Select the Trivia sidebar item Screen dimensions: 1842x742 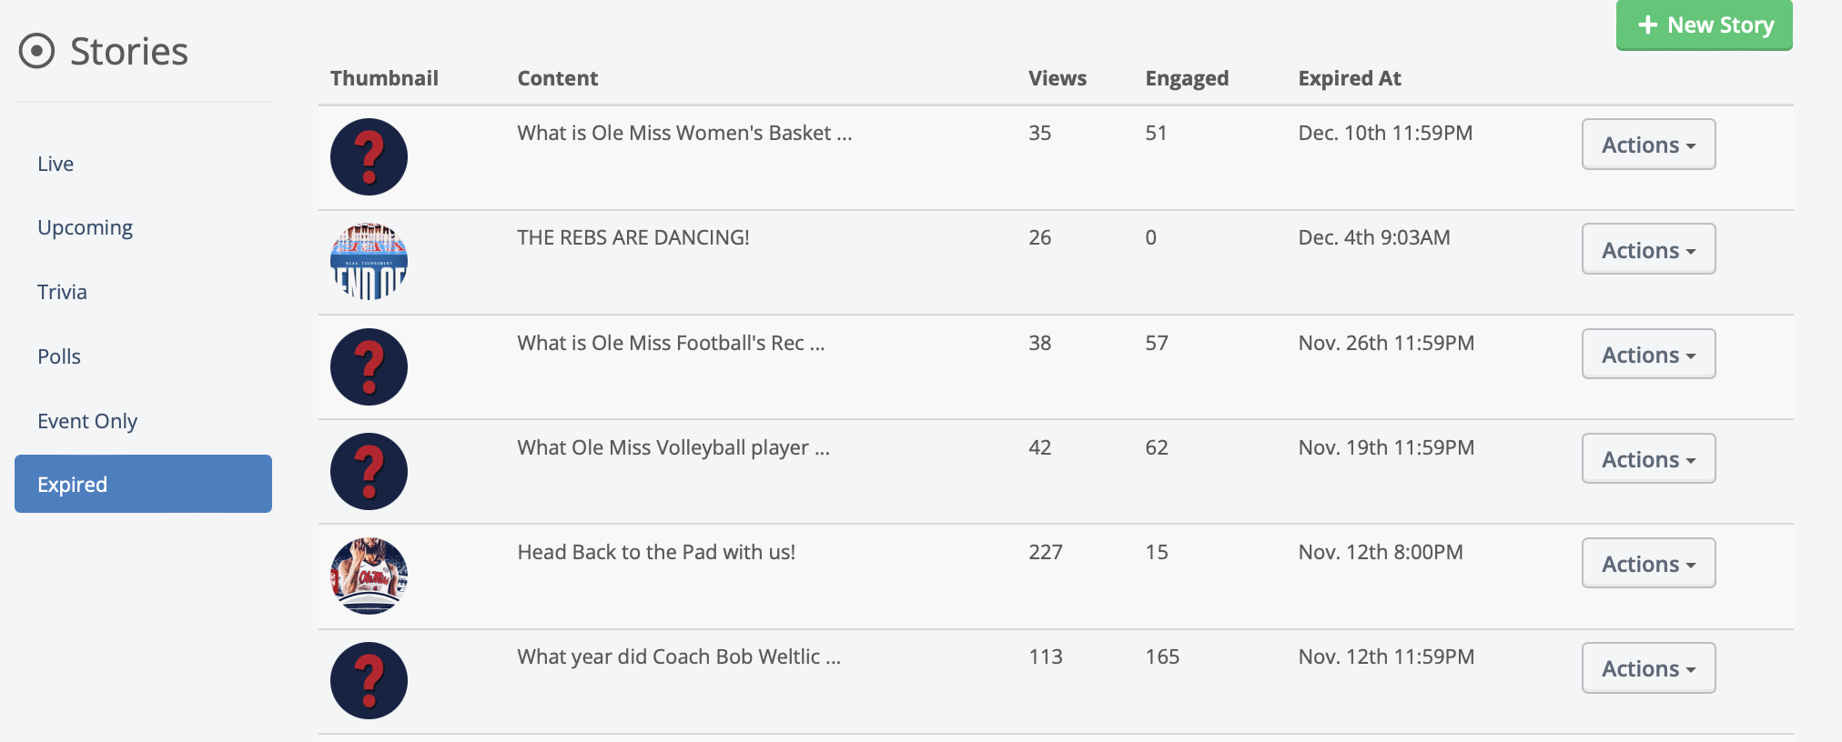62,292
